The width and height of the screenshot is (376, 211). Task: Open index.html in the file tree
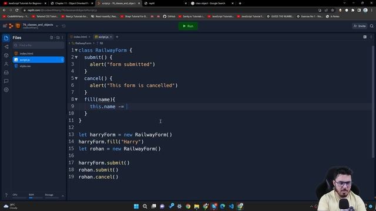(38, 53)
